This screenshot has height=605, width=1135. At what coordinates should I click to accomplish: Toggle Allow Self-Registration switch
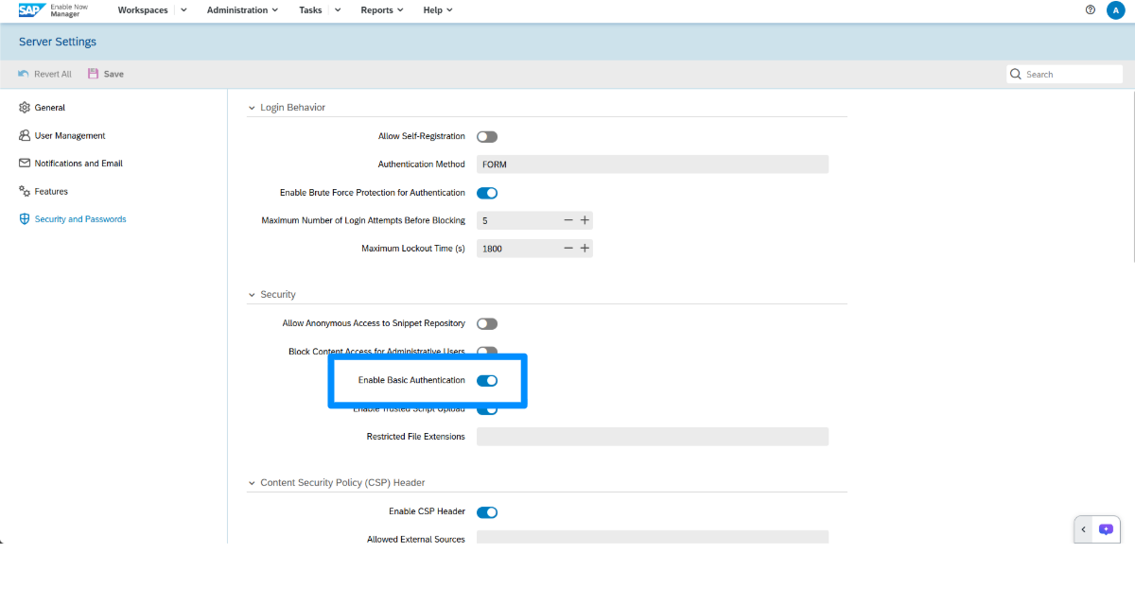[487, 137]
